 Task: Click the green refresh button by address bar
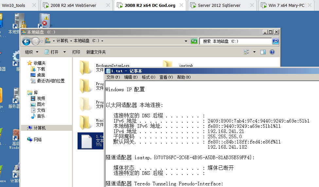click(194, 41)
